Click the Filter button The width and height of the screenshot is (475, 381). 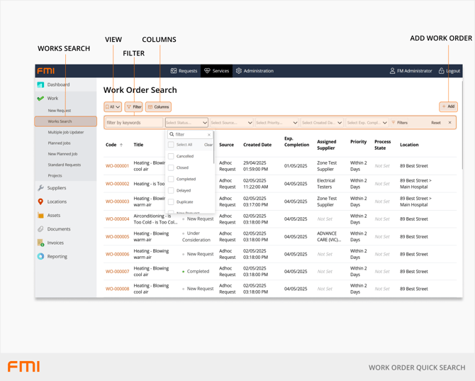point(133,106)
